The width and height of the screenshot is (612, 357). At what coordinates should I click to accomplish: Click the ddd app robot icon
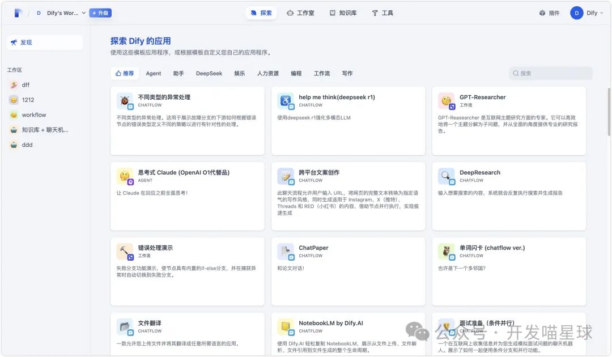click(14, 144)
